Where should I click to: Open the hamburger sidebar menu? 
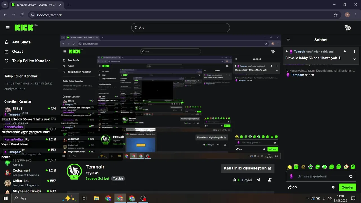pyautogui.click(x=7, y=28)
